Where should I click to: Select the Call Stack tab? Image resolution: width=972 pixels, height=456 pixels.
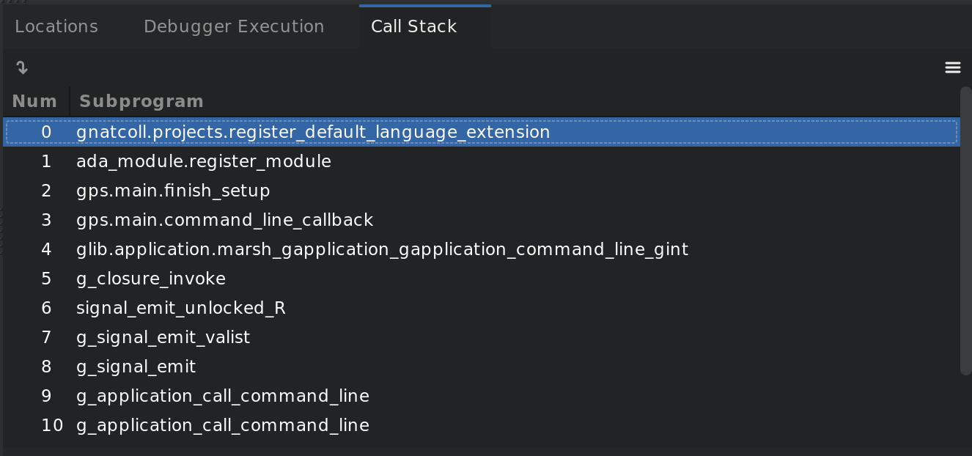click(x=413, y=26)
